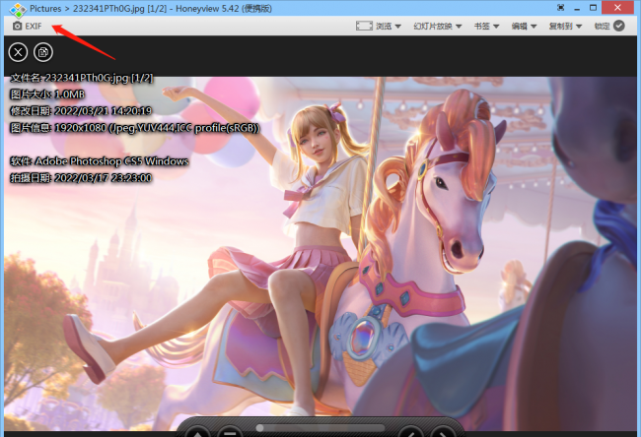Click the fit-to-window frame icon before 浏览

pyautogui.click(x=364, y=27)
